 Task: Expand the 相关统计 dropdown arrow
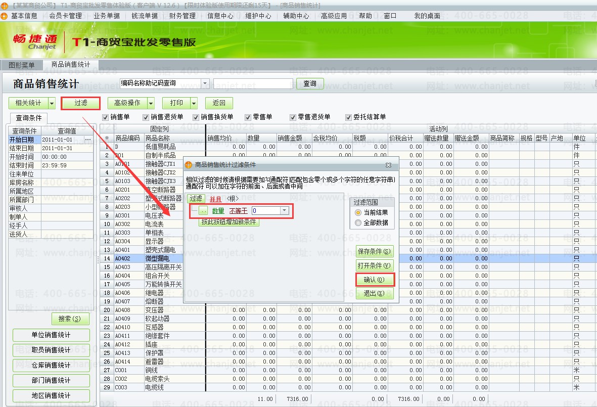(52, 103)
